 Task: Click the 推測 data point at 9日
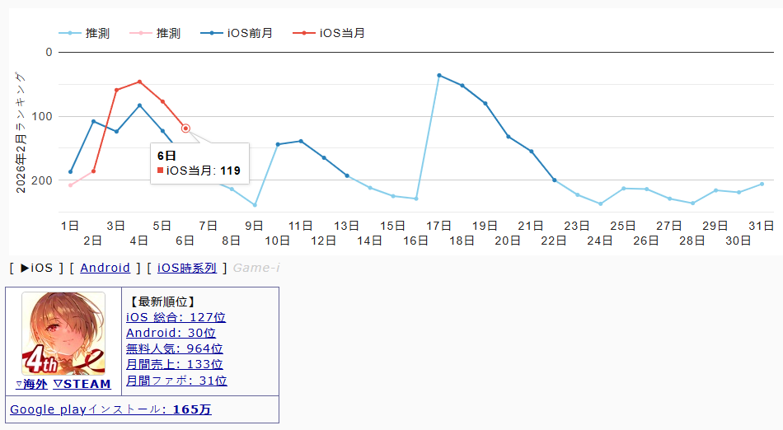click(255, 205)
